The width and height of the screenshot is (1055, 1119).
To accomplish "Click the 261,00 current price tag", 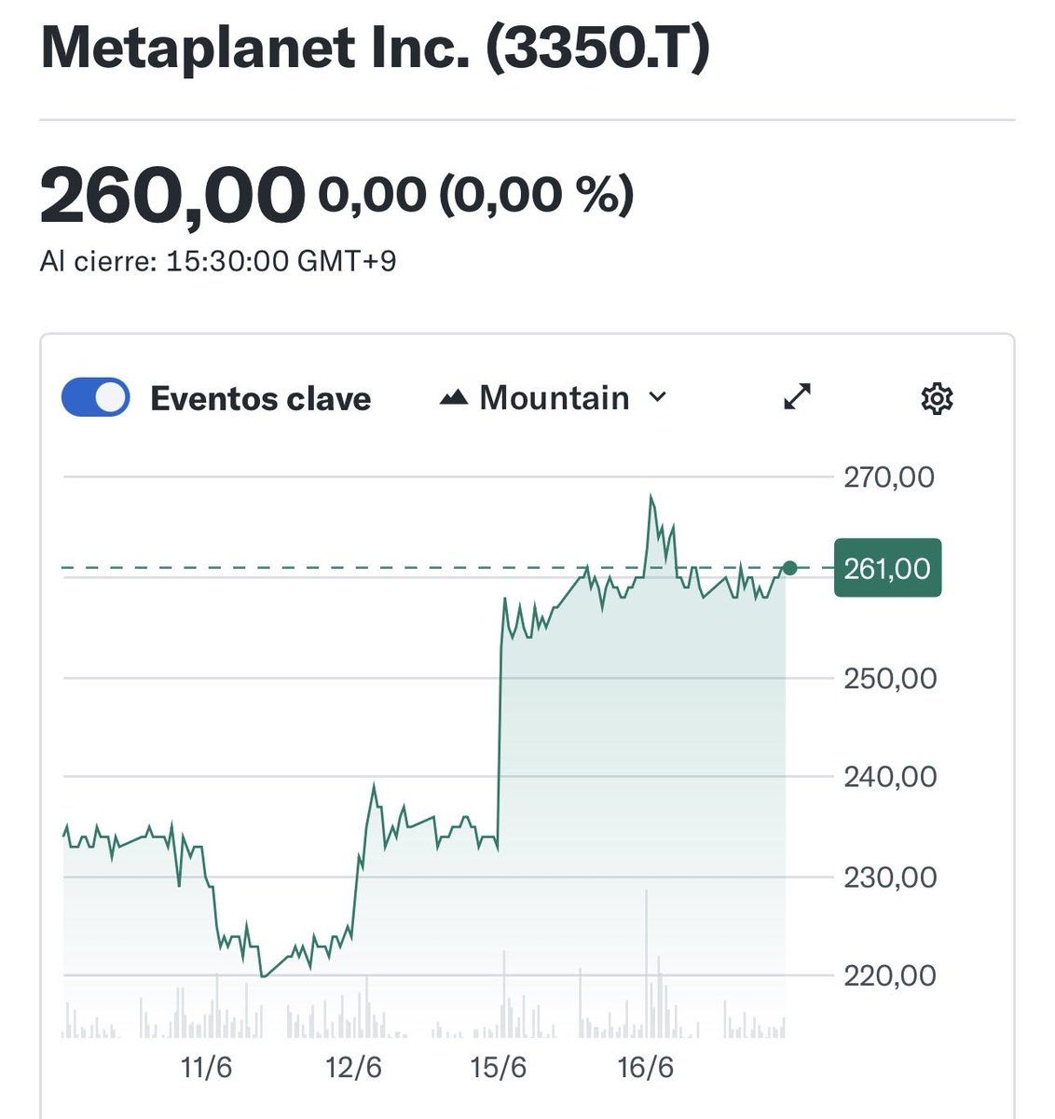I will click(x=887, y=568).
